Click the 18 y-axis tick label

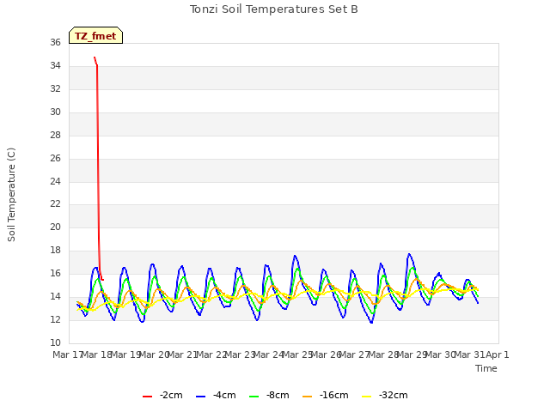click(55, 250)
